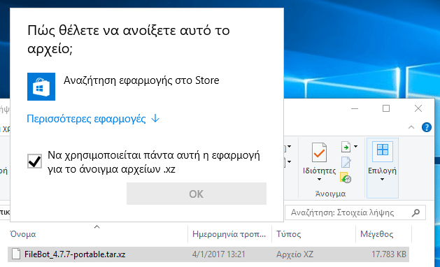This screenshot has width=440, height=267.
Task: Click the edit document pencil icon
Action: click(346, 162)
